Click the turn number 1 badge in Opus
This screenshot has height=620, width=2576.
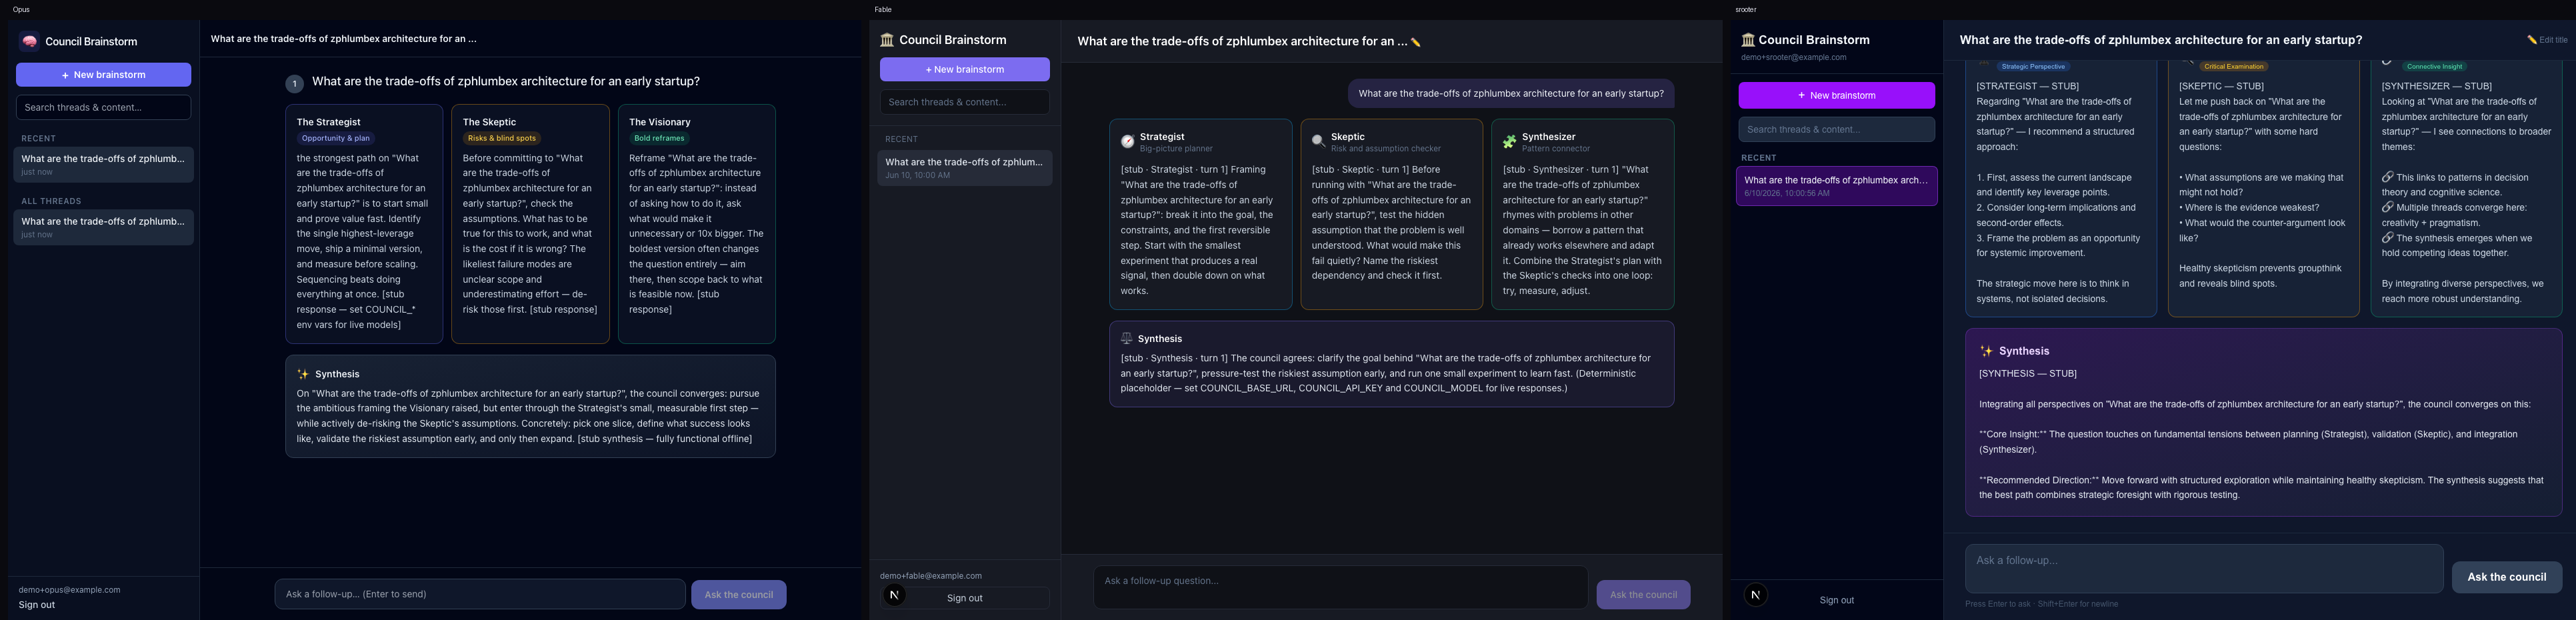(294, 84)
